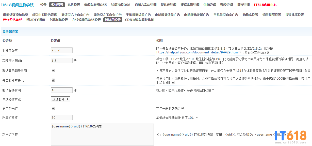This screenshot has height=146, width=312.
Task: Click the 可用于电脑版防录屏 description text
Action: coord(170,109)
